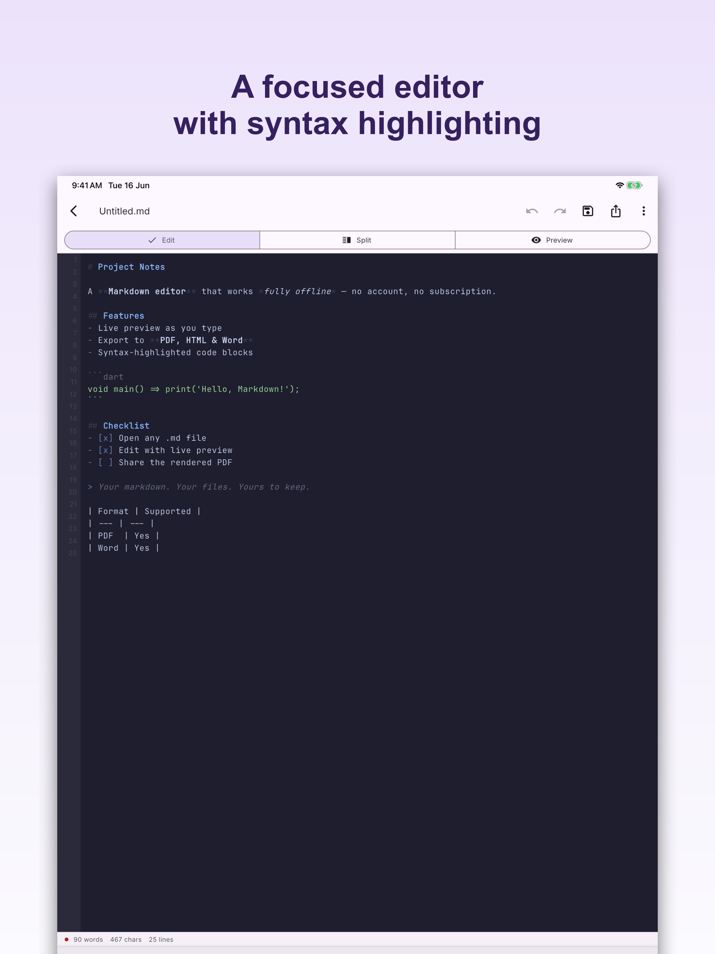Save the document with the floppy icon
Image resolution: width=715 pixels, height=954 pixels.
[x=588, y=211]
